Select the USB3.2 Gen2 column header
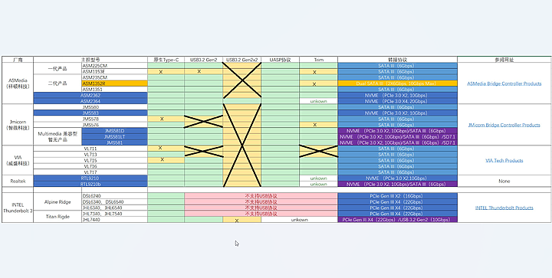The height and width of the screenshot is (278, 552). (203, 60)
